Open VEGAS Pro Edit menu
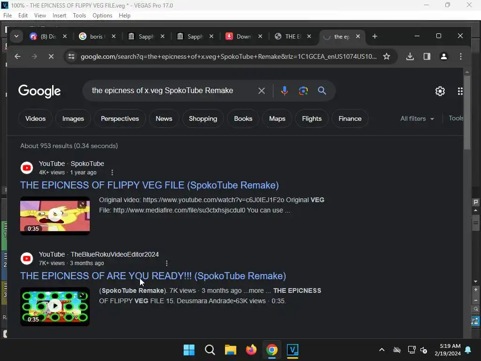The width and height of the screenshot is (481, 361). coord(23,16)
